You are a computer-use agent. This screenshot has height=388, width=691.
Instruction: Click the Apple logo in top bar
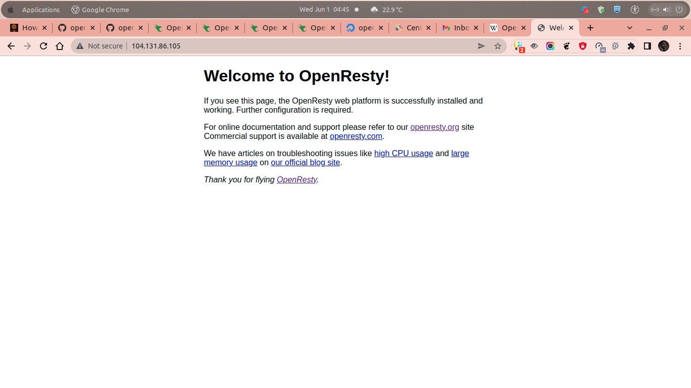pyautogui.click(x=11, y=10)
